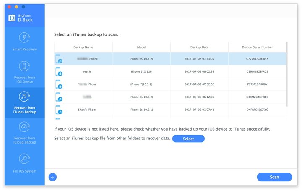
Task: Click model cell iPhone 7(10.3.2)
Action: pyautogui.click(x=141, y=84)
